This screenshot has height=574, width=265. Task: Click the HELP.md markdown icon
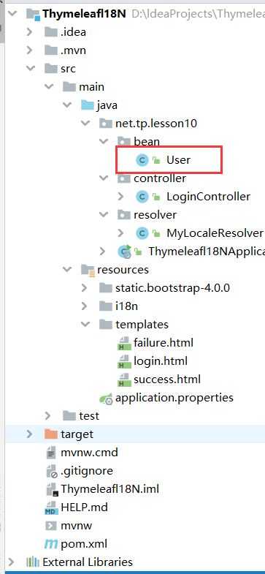[x=51, y=508]
